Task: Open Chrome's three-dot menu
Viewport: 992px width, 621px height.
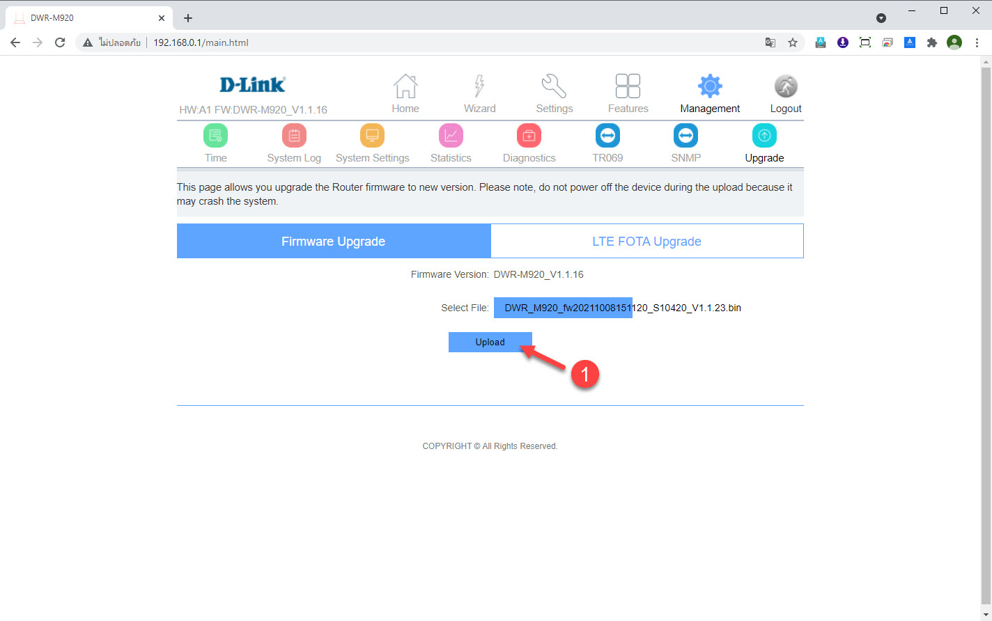Action: (x=977, y=42)
